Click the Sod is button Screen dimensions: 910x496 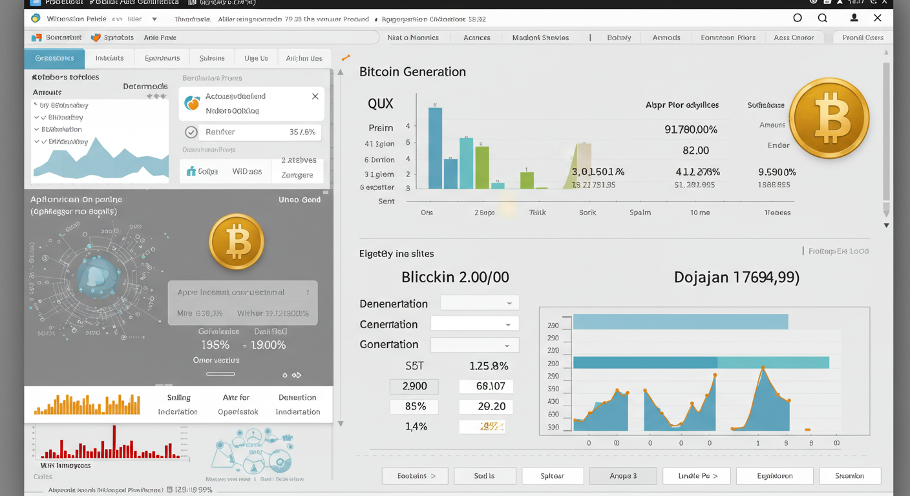pyautogui.click(x=485, y=476)
